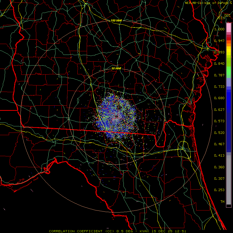Click the 0.947 legend value

[219, 41]
